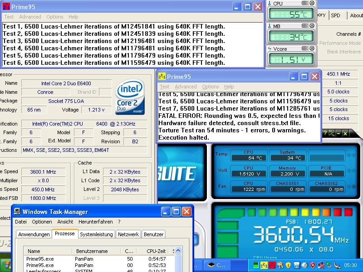
Task: Click the system clock showing 05:30
Action: [x=350, y=265]
